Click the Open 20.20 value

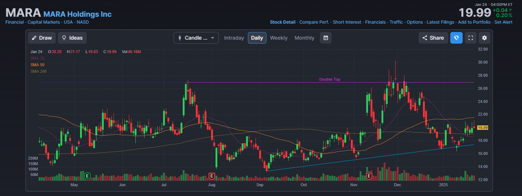[x=55, y=52]
